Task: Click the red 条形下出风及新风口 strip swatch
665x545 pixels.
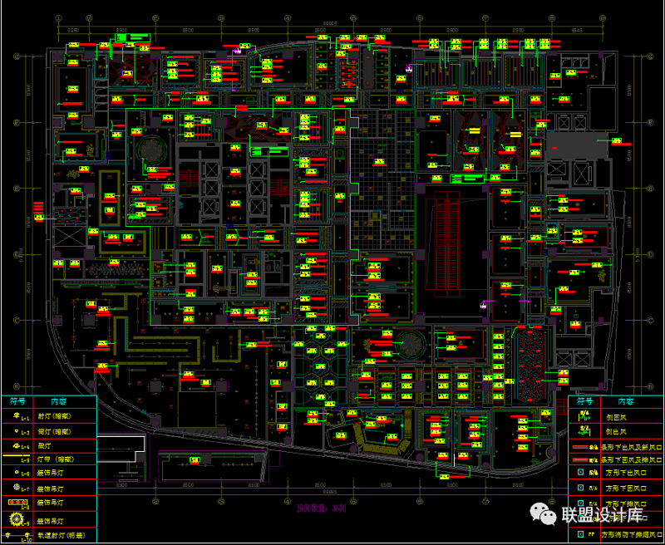Action: 579,446
